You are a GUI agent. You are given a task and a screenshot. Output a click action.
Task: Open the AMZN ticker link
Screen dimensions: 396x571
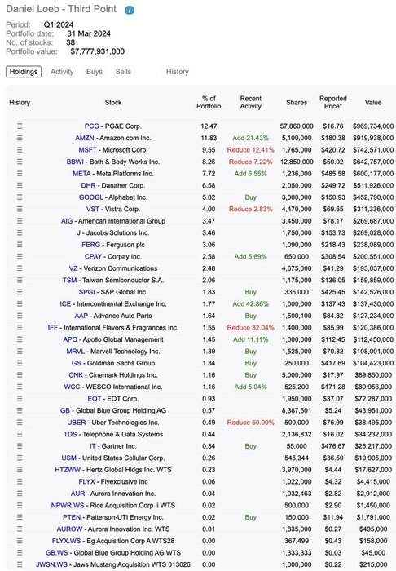pyautogui.click(x=85, y=138)
